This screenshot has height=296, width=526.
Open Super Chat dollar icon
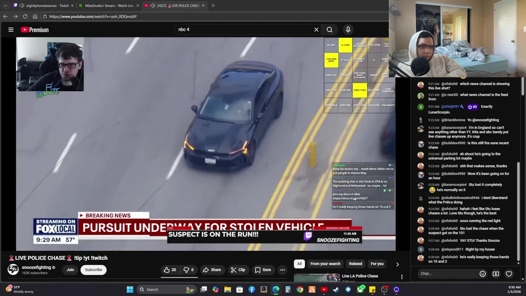coord(496,273)
